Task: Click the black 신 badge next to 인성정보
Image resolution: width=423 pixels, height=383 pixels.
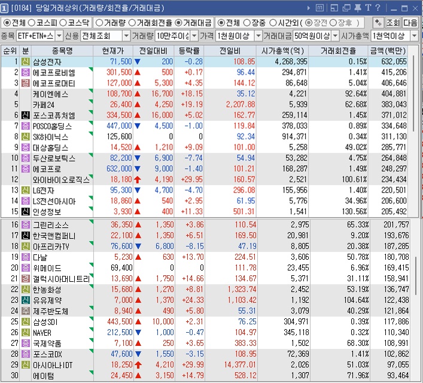Action: point(25,212)
